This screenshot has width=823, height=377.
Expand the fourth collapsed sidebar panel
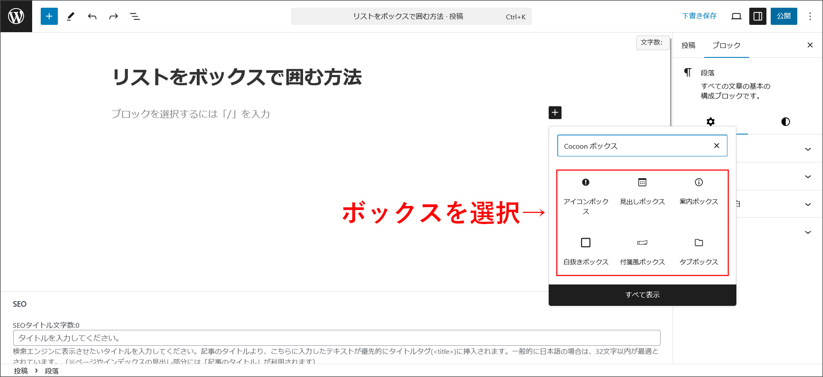coord(808,232)
